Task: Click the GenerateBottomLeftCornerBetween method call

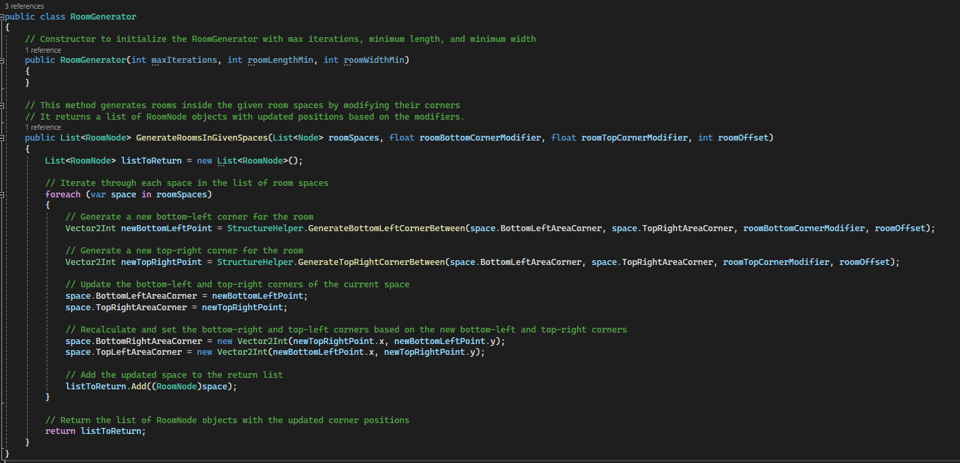Action: click(386, 228)
